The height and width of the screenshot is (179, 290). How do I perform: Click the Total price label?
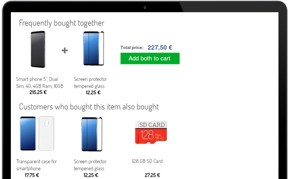132,48
